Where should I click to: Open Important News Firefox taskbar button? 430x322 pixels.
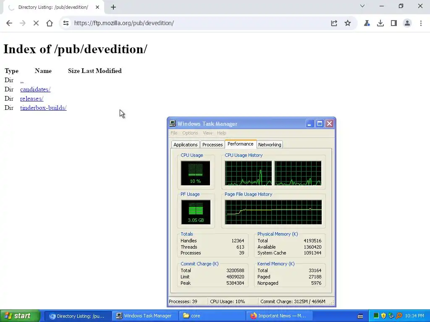(279, 316)
